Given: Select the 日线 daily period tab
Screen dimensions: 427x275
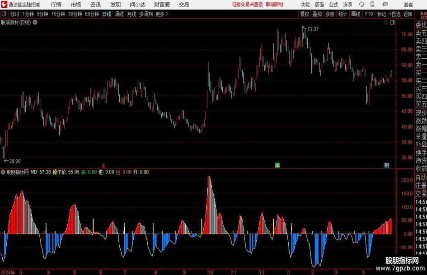Looking at the screenshot, I should (107, 14).
